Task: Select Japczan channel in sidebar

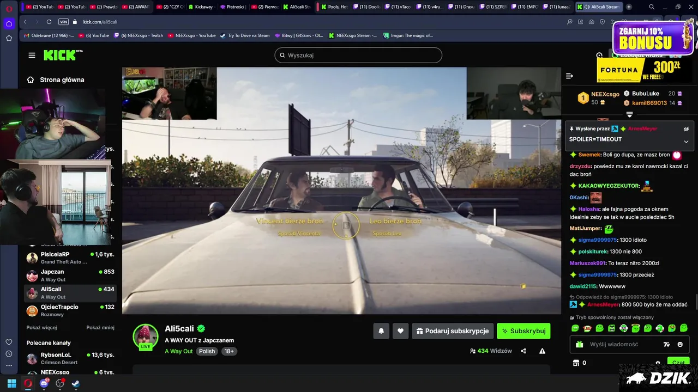Action: coord(70,275)
